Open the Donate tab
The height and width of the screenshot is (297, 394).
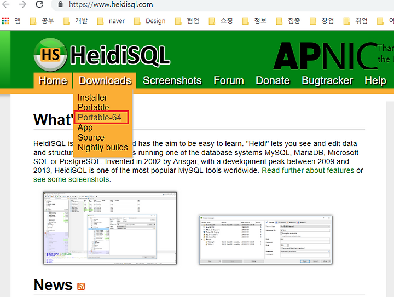(x=273, y=80)
